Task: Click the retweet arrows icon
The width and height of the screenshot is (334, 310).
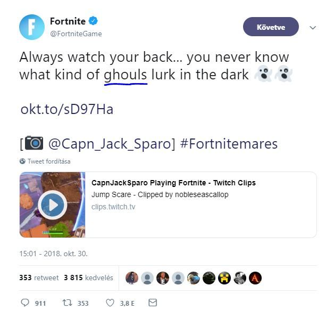Action: [x=67, y=303]
